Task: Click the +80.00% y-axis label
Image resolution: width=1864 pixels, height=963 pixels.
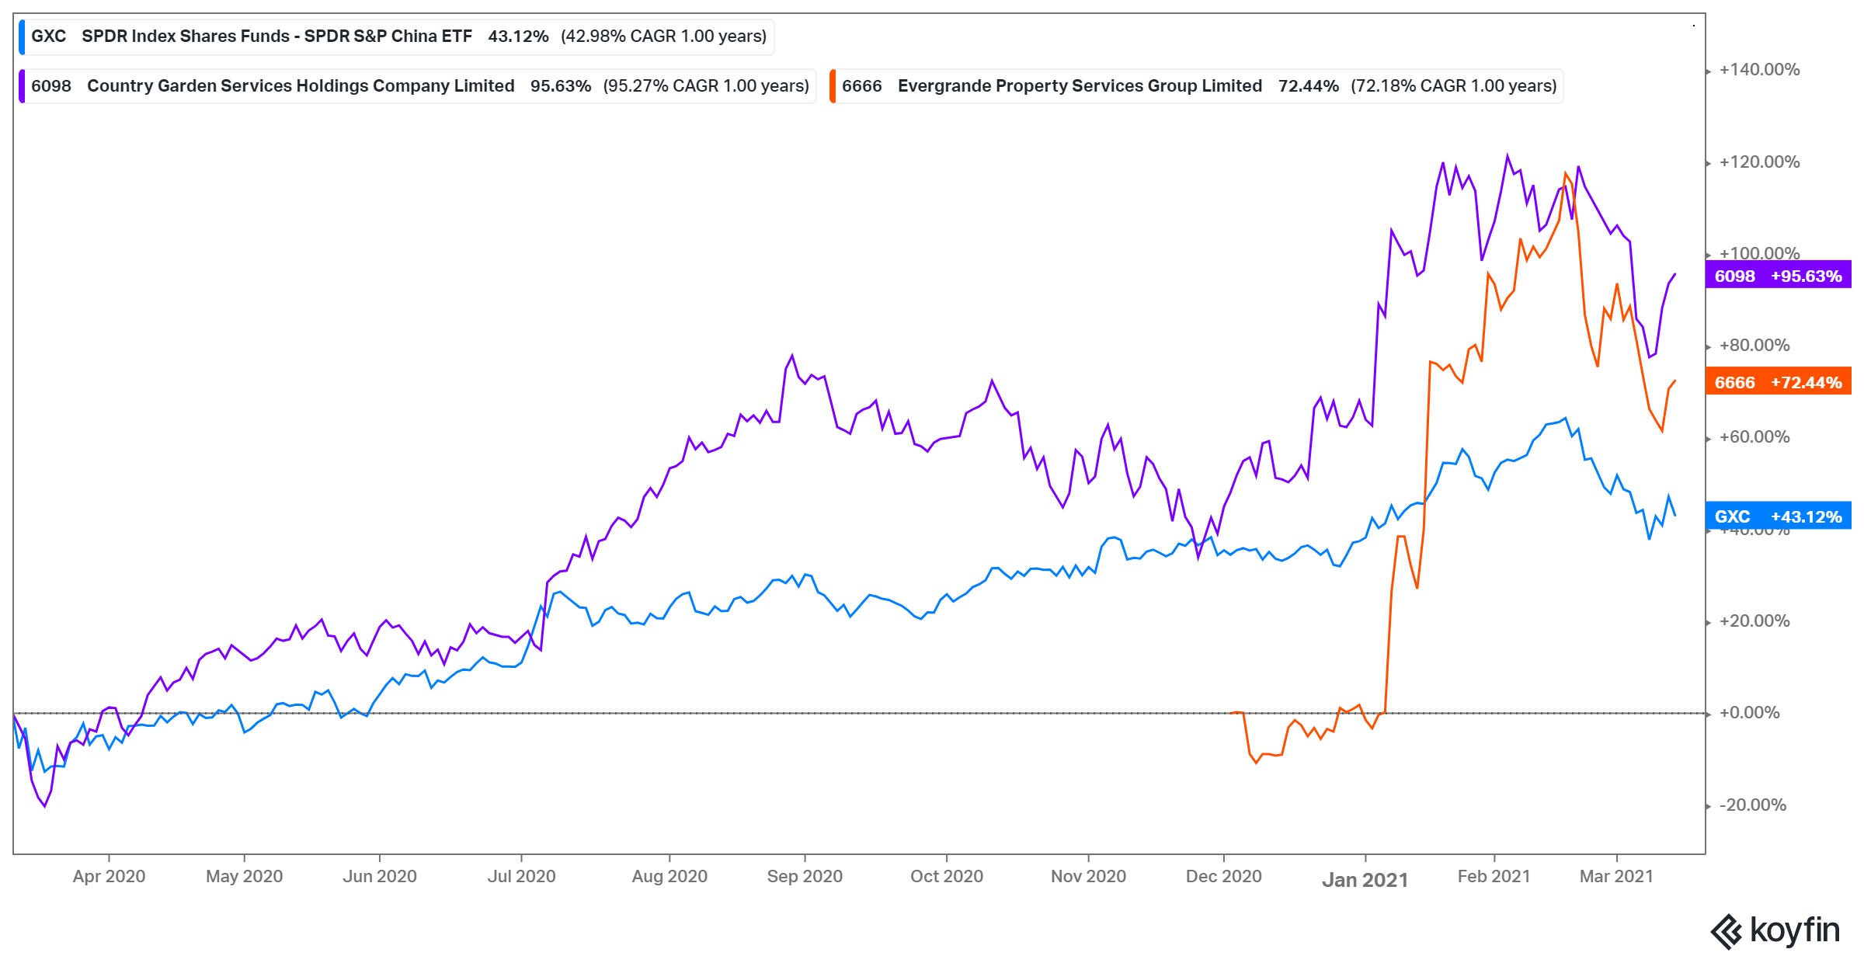Action: [1754, 346]
